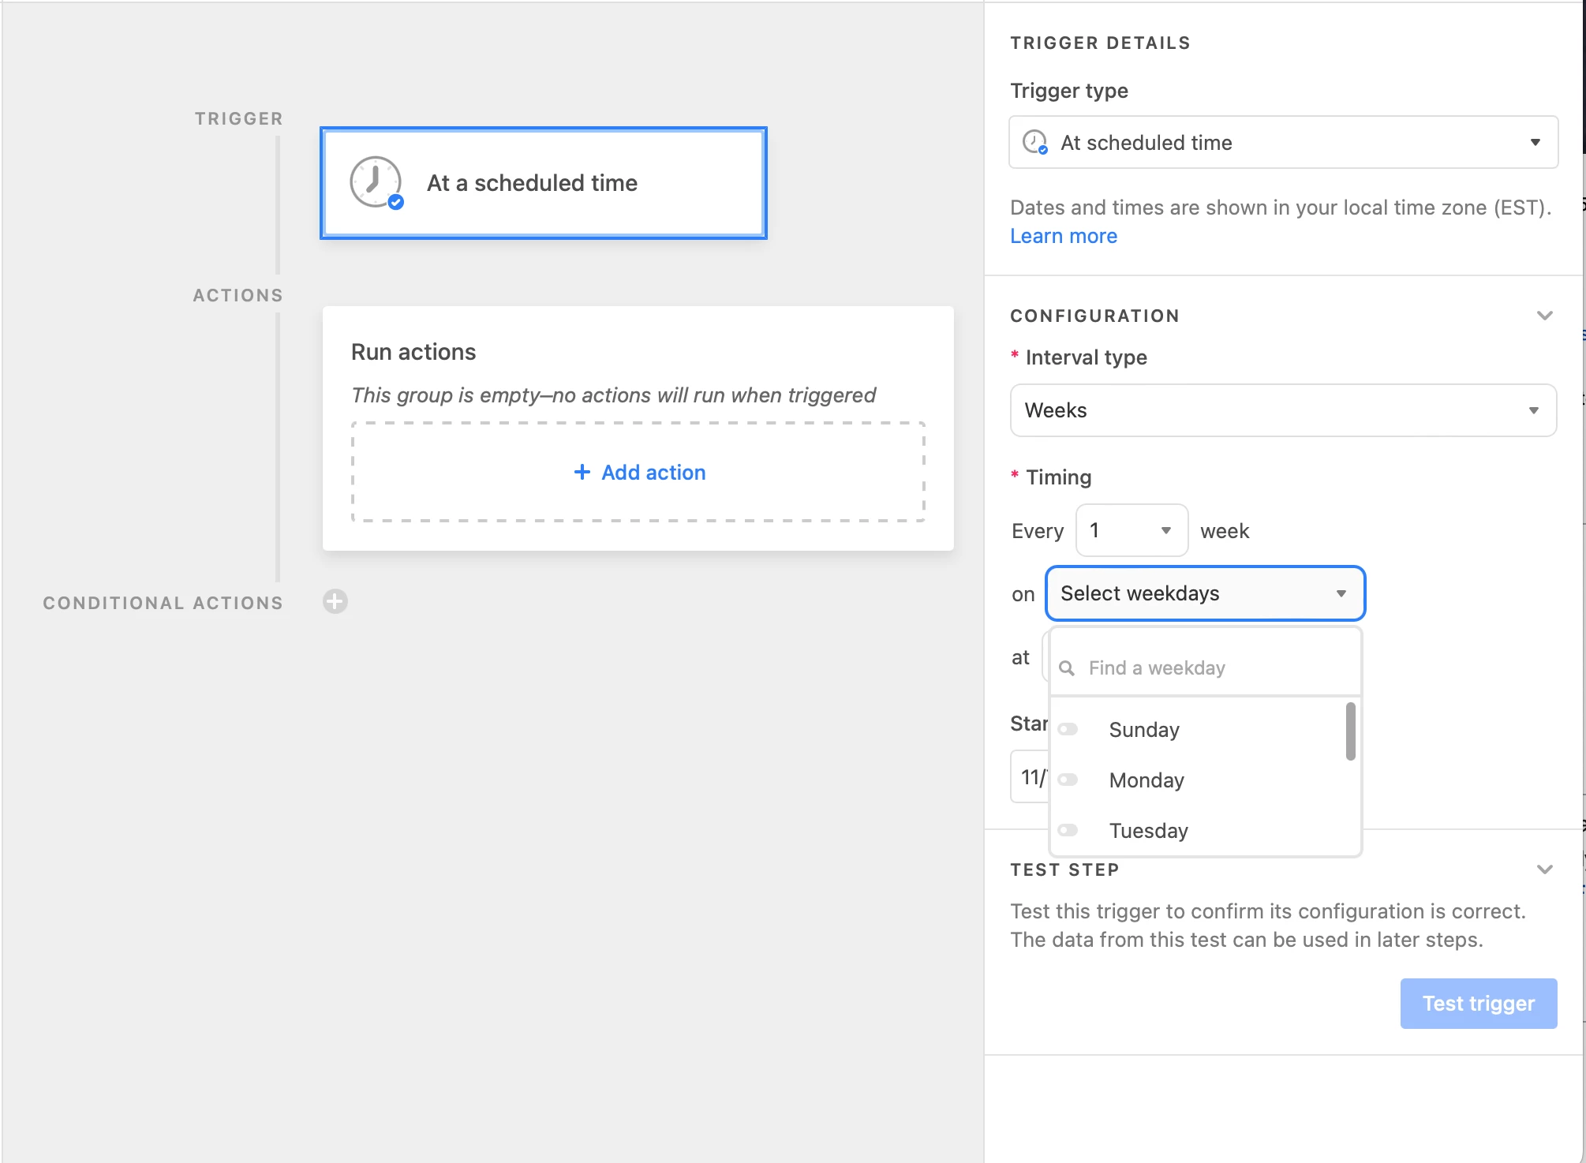
Task: Toggle Sunday weekday switch on
Action: click(1068, 729)
